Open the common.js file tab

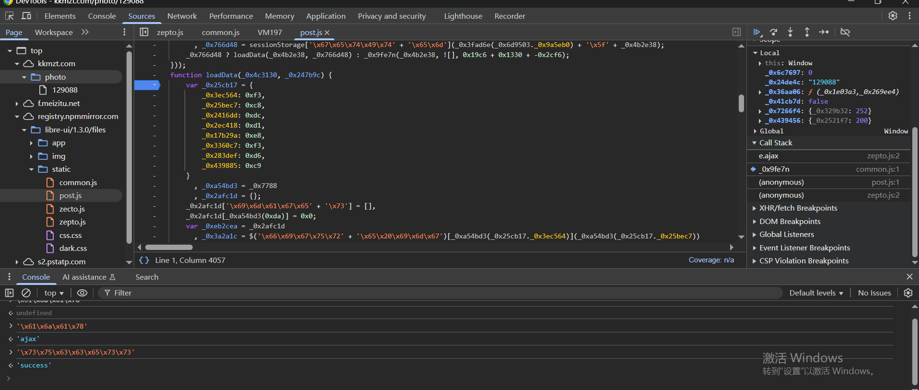click(221, 32)
